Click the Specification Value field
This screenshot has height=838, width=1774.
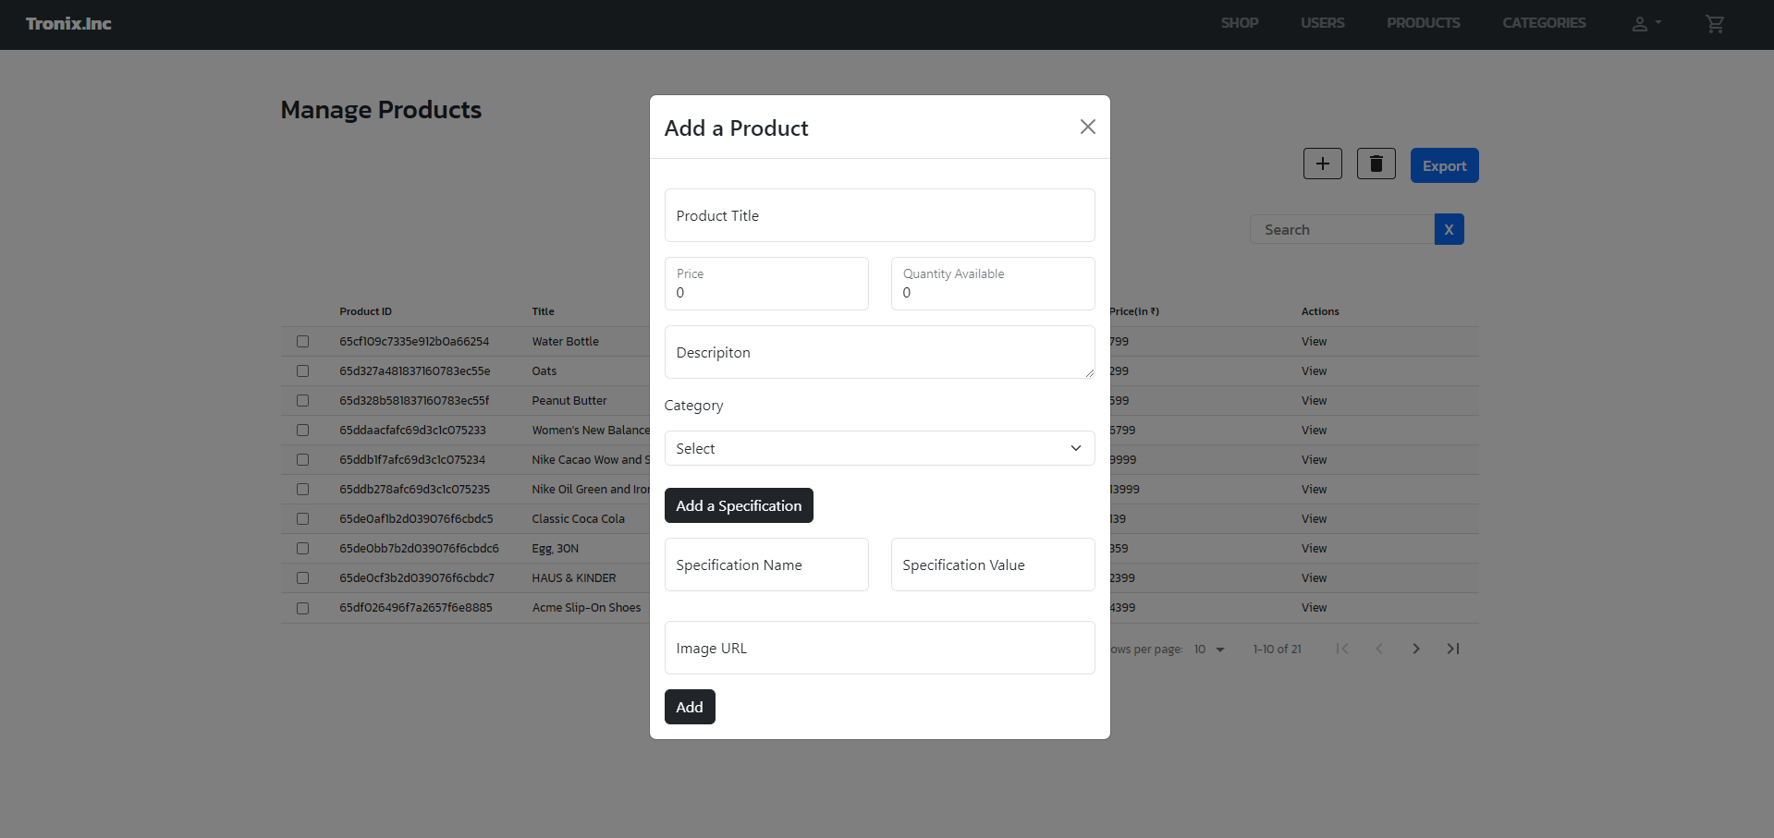993,565
